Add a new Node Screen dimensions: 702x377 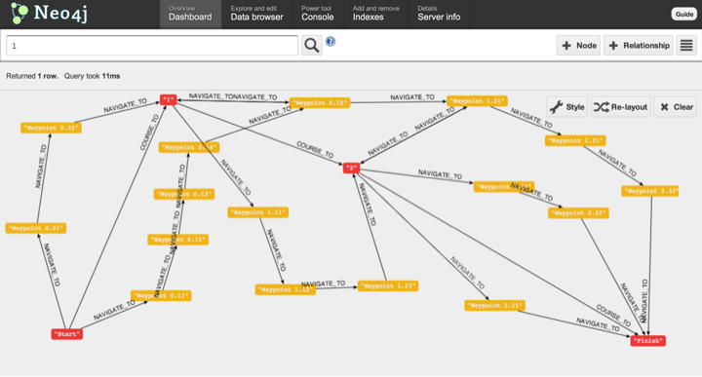[x=578, y=45]
